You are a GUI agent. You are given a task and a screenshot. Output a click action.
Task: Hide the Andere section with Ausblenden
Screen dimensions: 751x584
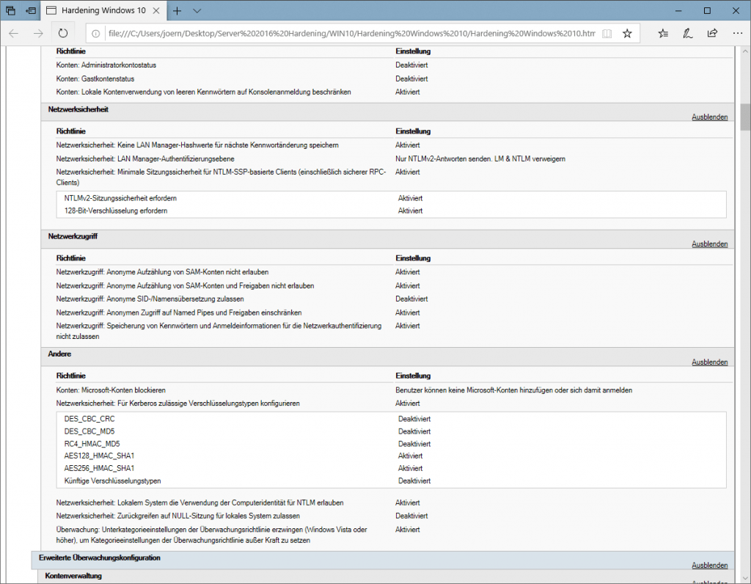point(709,361)
